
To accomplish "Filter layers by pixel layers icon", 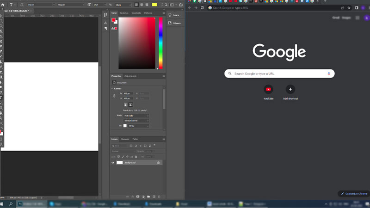I will 131,146.
